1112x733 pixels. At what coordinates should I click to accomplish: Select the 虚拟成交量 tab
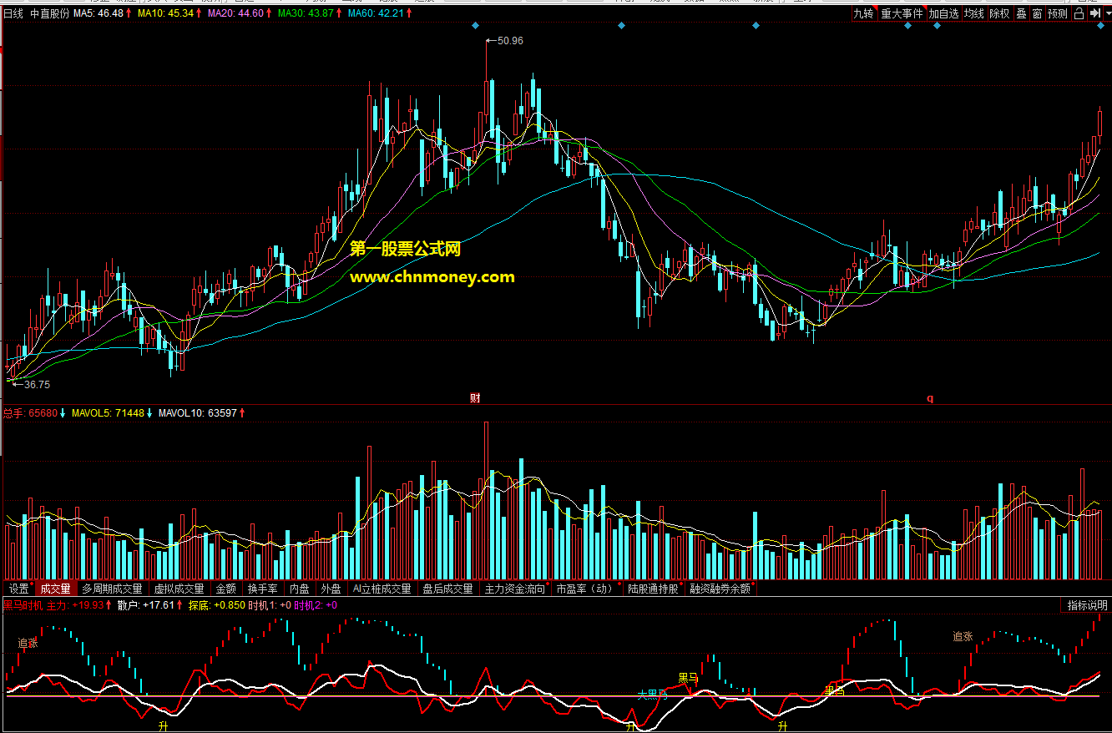[179, 589]
